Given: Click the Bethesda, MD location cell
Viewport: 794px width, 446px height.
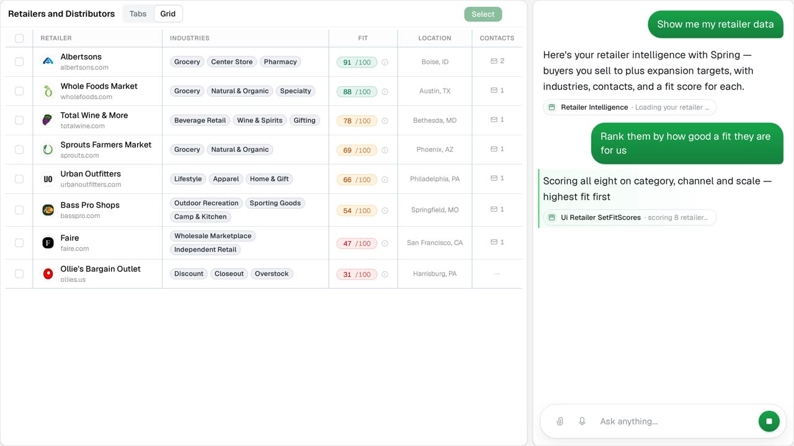Looking at the screenshot, I should click(435, 120).
